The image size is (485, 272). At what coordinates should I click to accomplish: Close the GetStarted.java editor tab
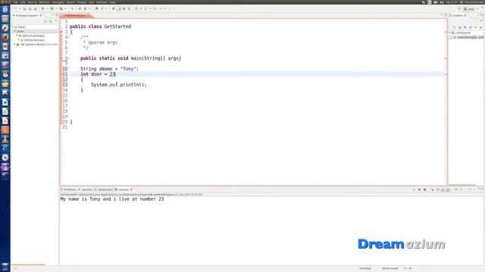tap(89, 15)
